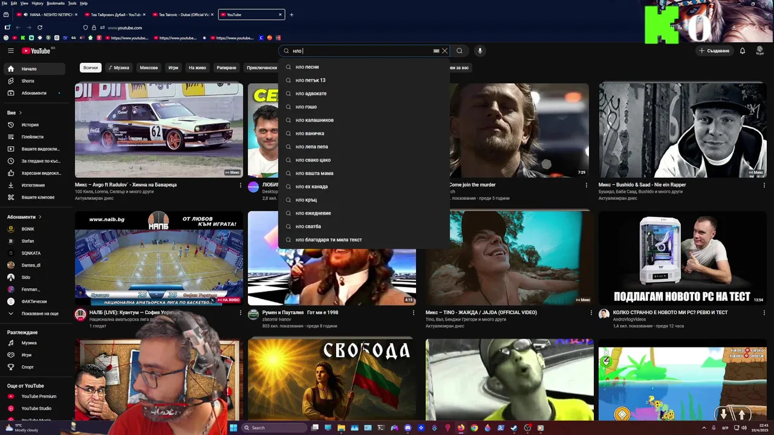Open options for Come join the murder video
The height and width of the screenshot is (435, 774).
tap(586, 185)
